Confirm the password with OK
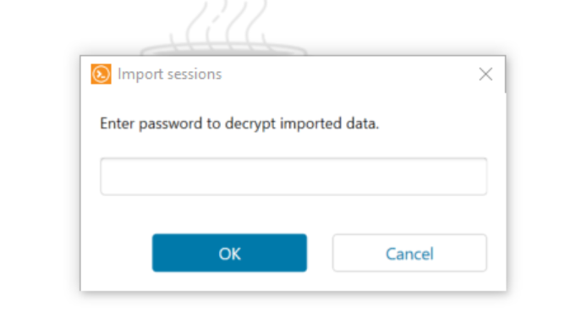The height and width of the screenshot is (318, 576). (229, 253)
